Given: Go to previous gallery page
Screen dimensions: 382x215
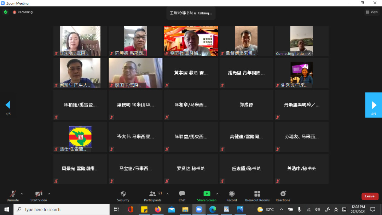Looking at the screenshot, I should pyautogui.click(x=8, y=105).
